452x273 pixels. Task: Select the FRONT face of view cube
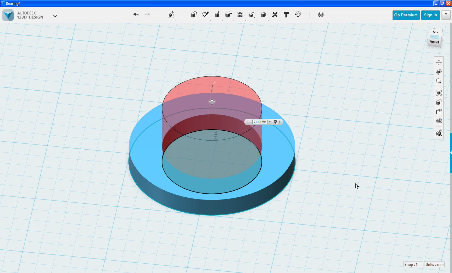[434, 42]
